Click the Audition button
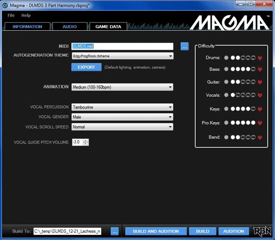This screenshot has width=275, height=240. coord(234,231)
